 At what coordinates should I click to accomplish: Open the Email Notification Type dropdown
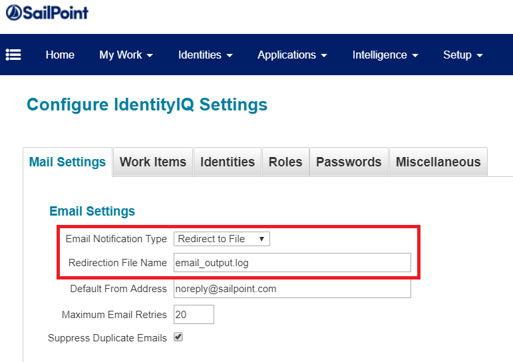222,239
